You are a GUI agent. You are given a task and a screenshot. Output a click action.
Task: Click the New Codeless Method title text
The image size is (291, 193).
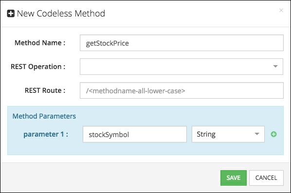[x=61, y=14]
